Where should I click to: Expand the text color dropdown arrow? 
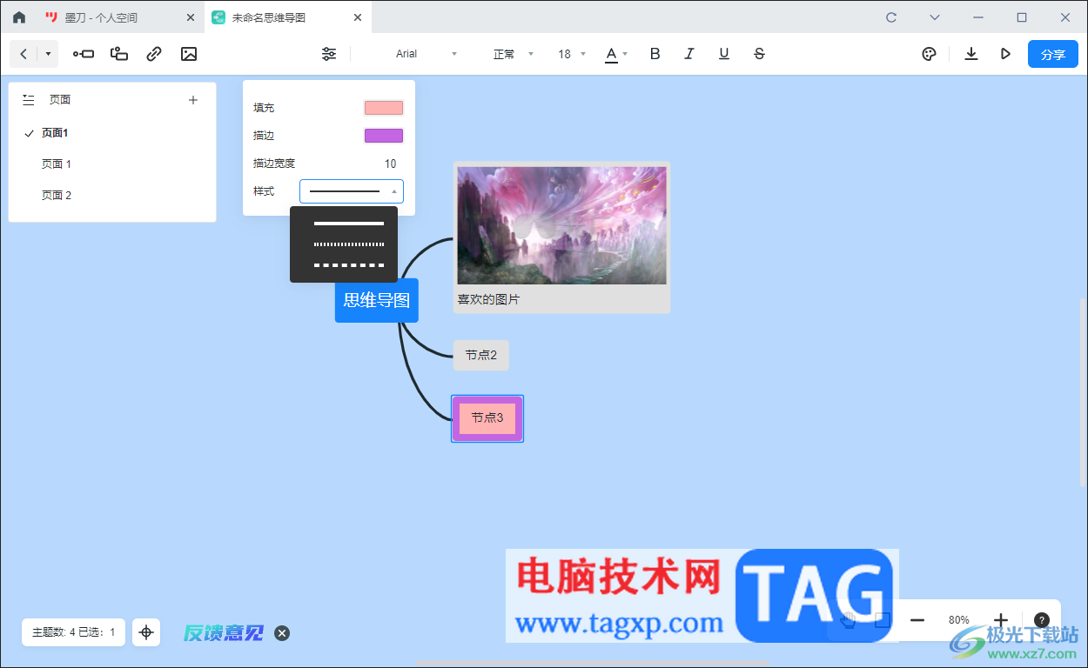coord(625,54)
